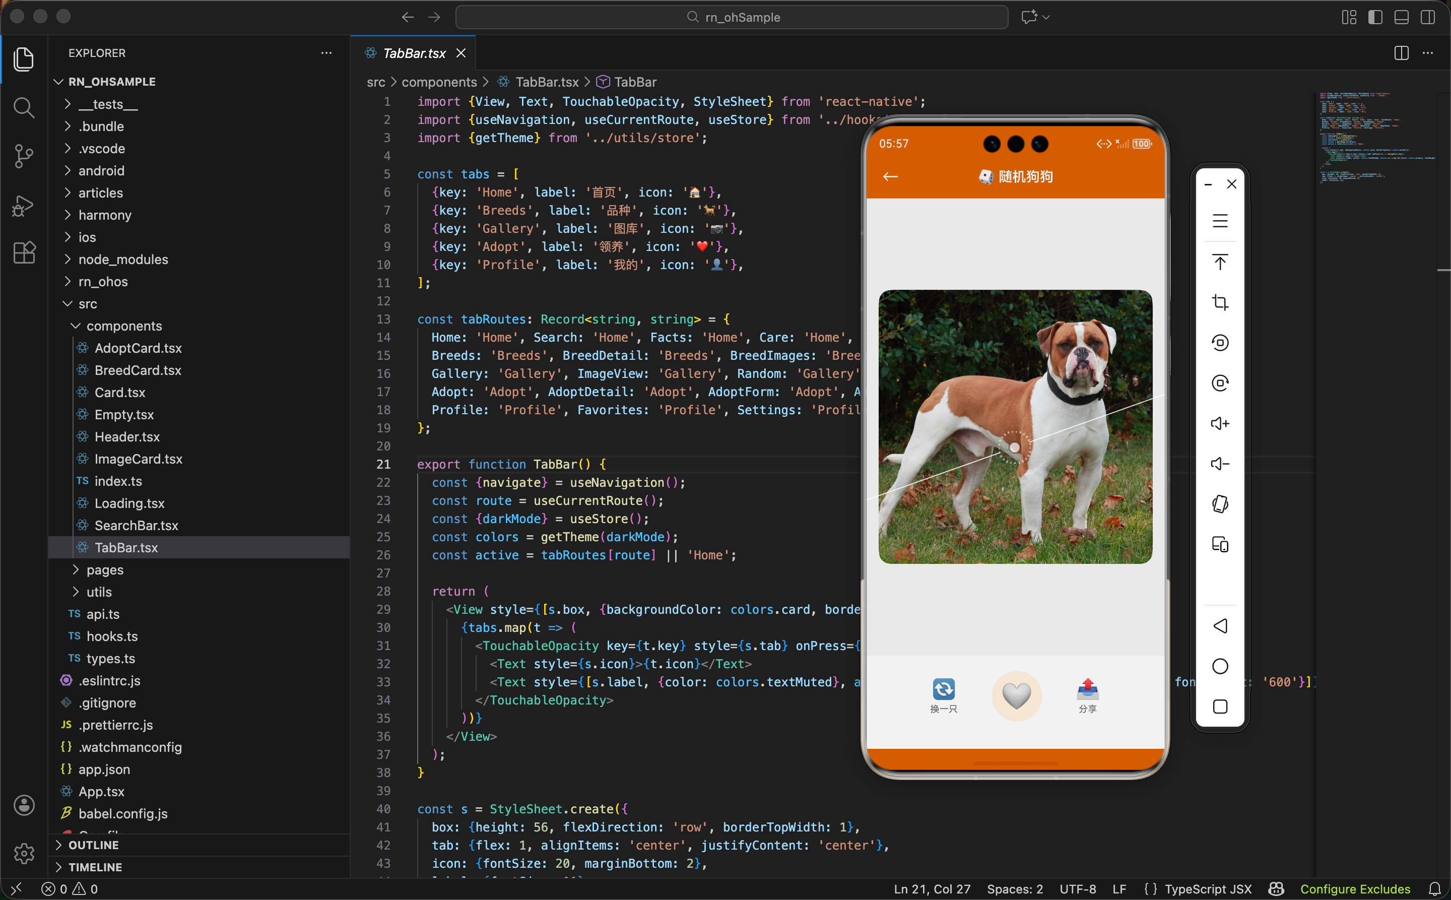Toggle the Secondary Side Bar visibility
Screen dimensions: 1451x900
tap(1427, 17)
